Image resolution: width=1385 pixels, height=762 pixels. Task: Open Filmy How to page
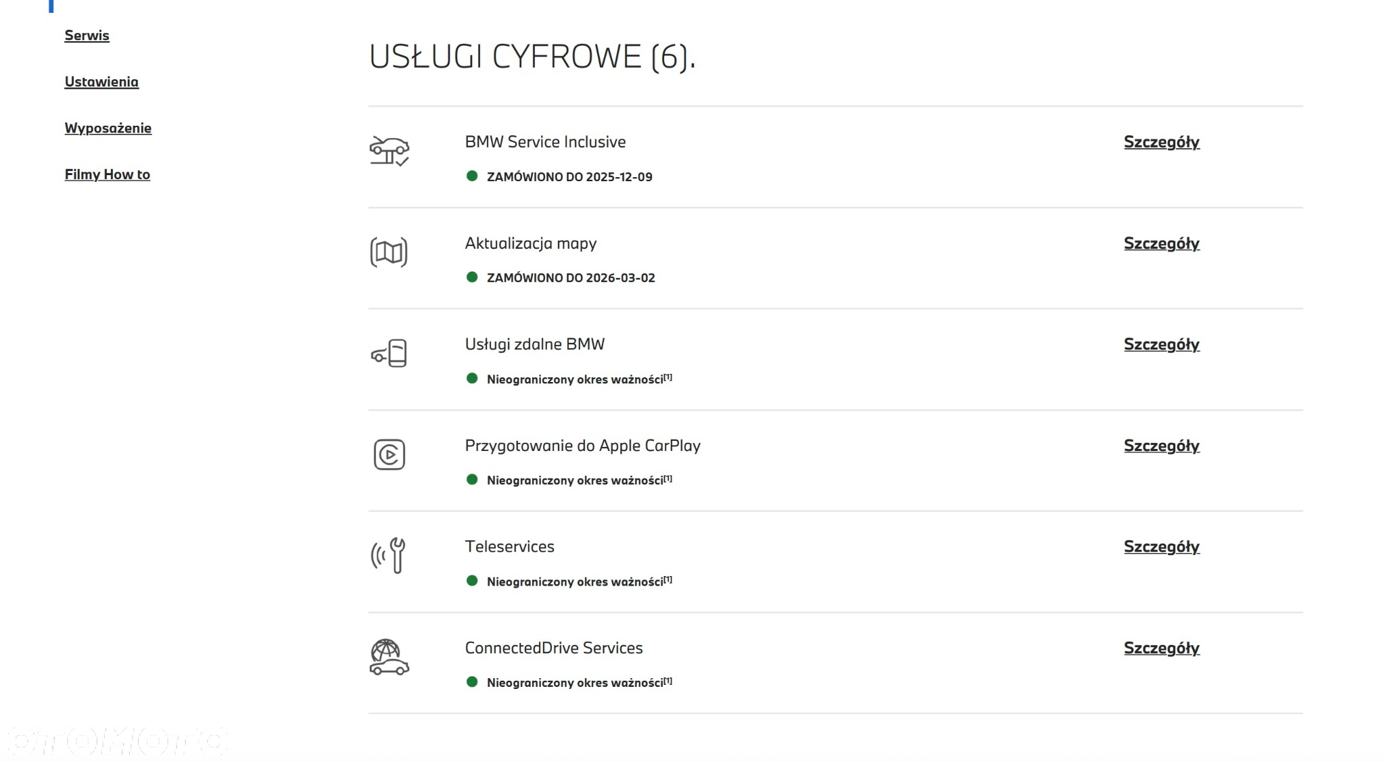pos(108,174)
